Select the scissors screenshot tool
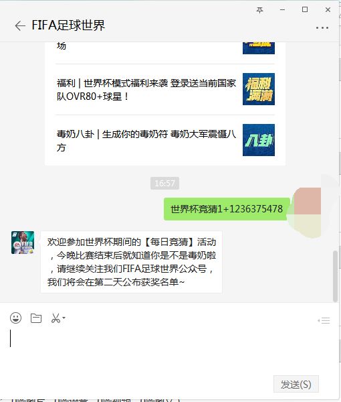This screenshot has height=402, width=341. (55, 318)
